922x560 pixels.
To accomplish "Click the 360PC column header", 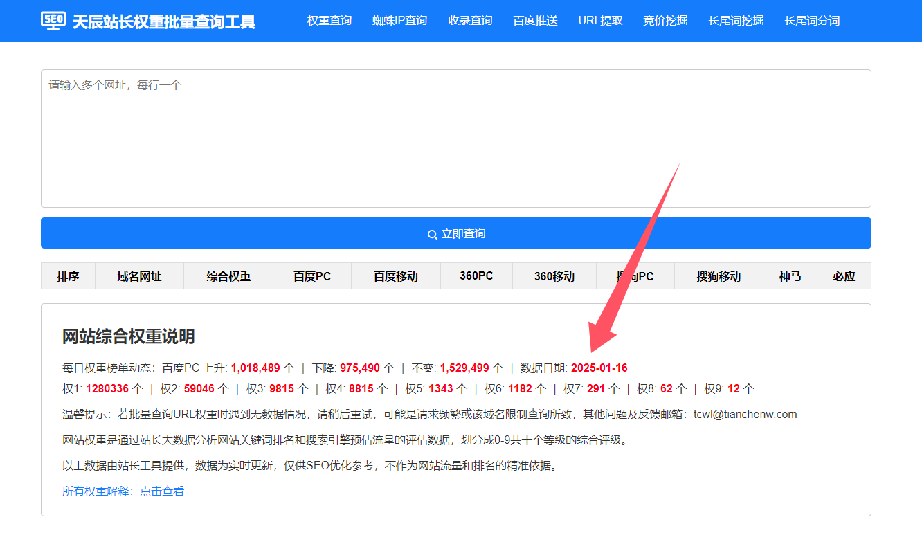I will point(476,276).
